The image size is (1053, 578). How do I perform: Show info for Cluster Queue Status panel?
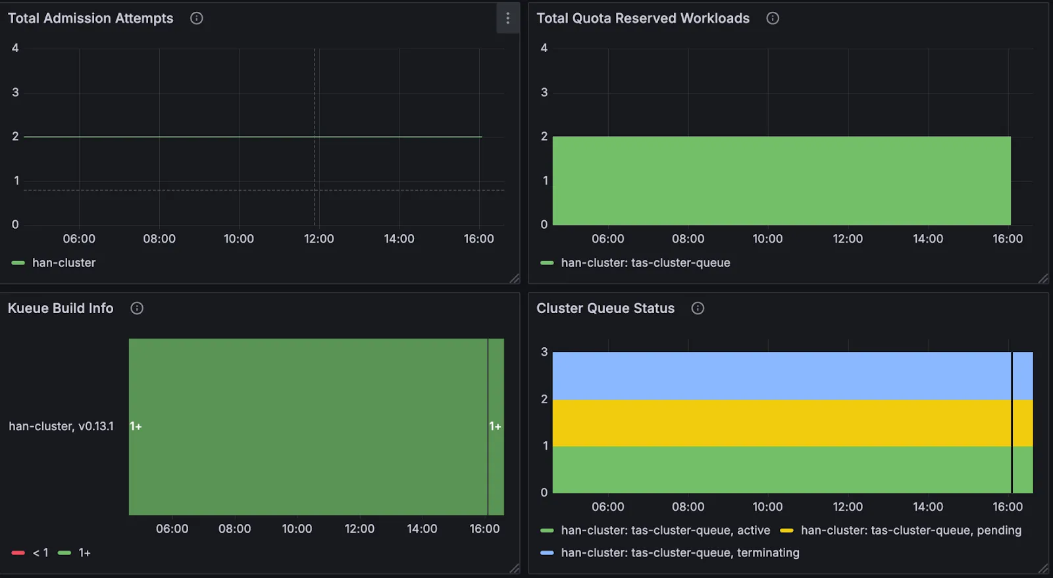[x=698, y=308]
